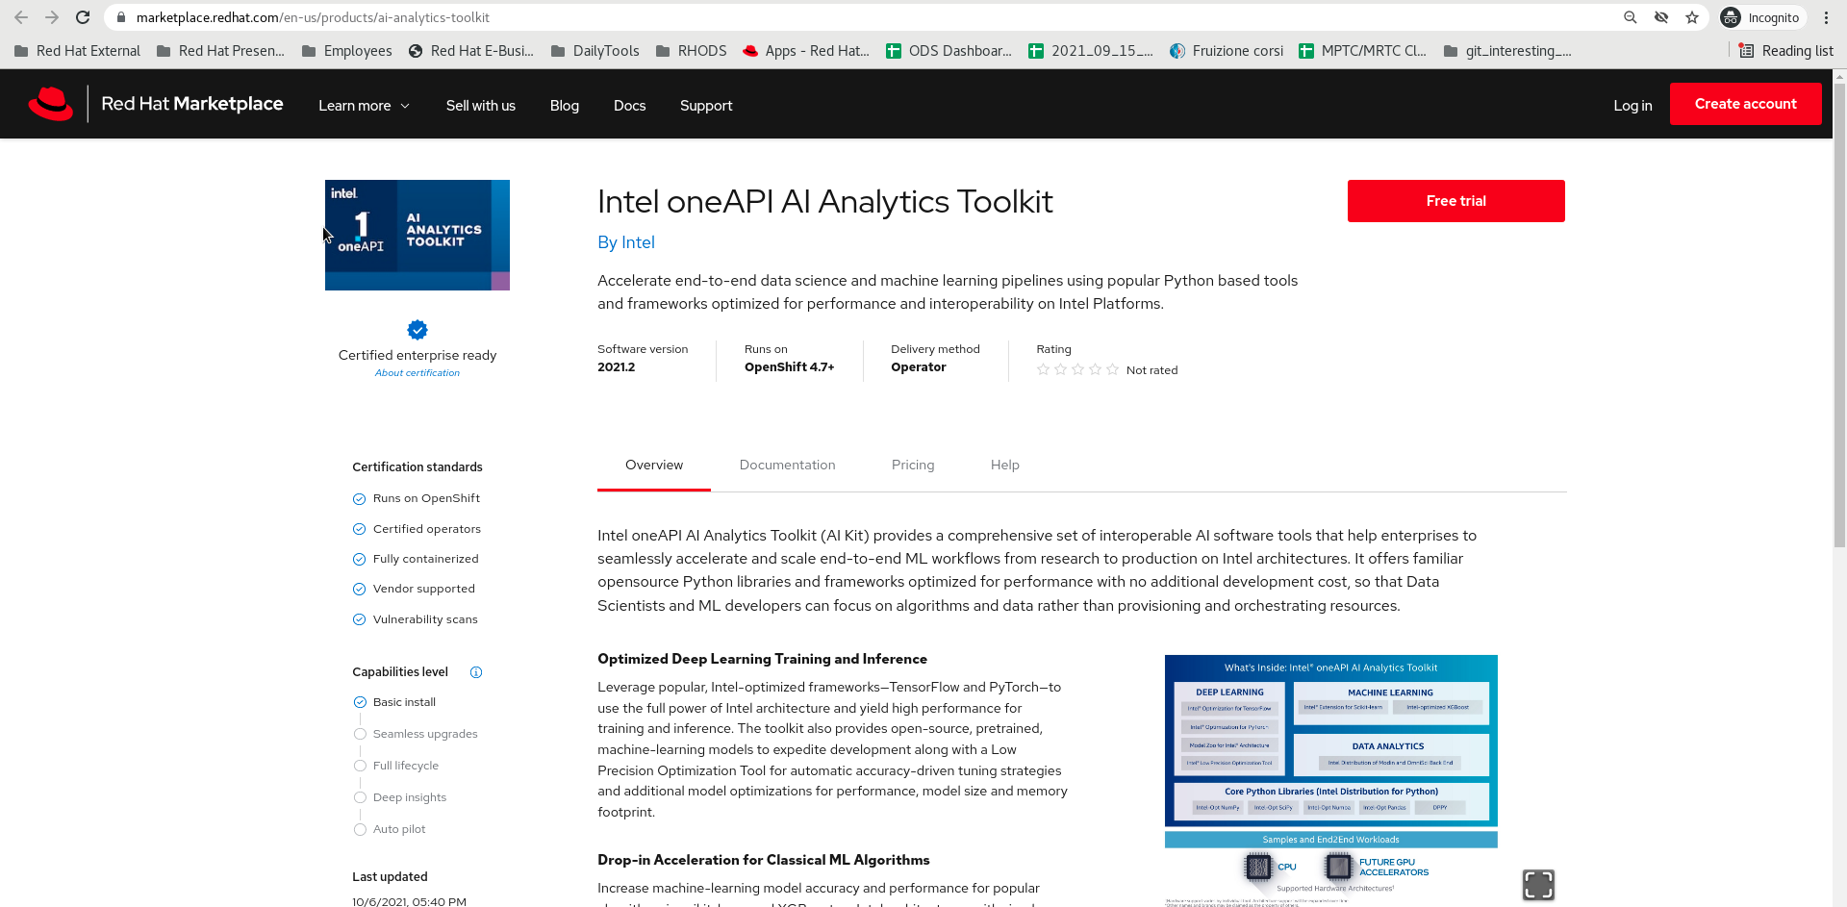Click the Vulnerability scans certification item

416,619
